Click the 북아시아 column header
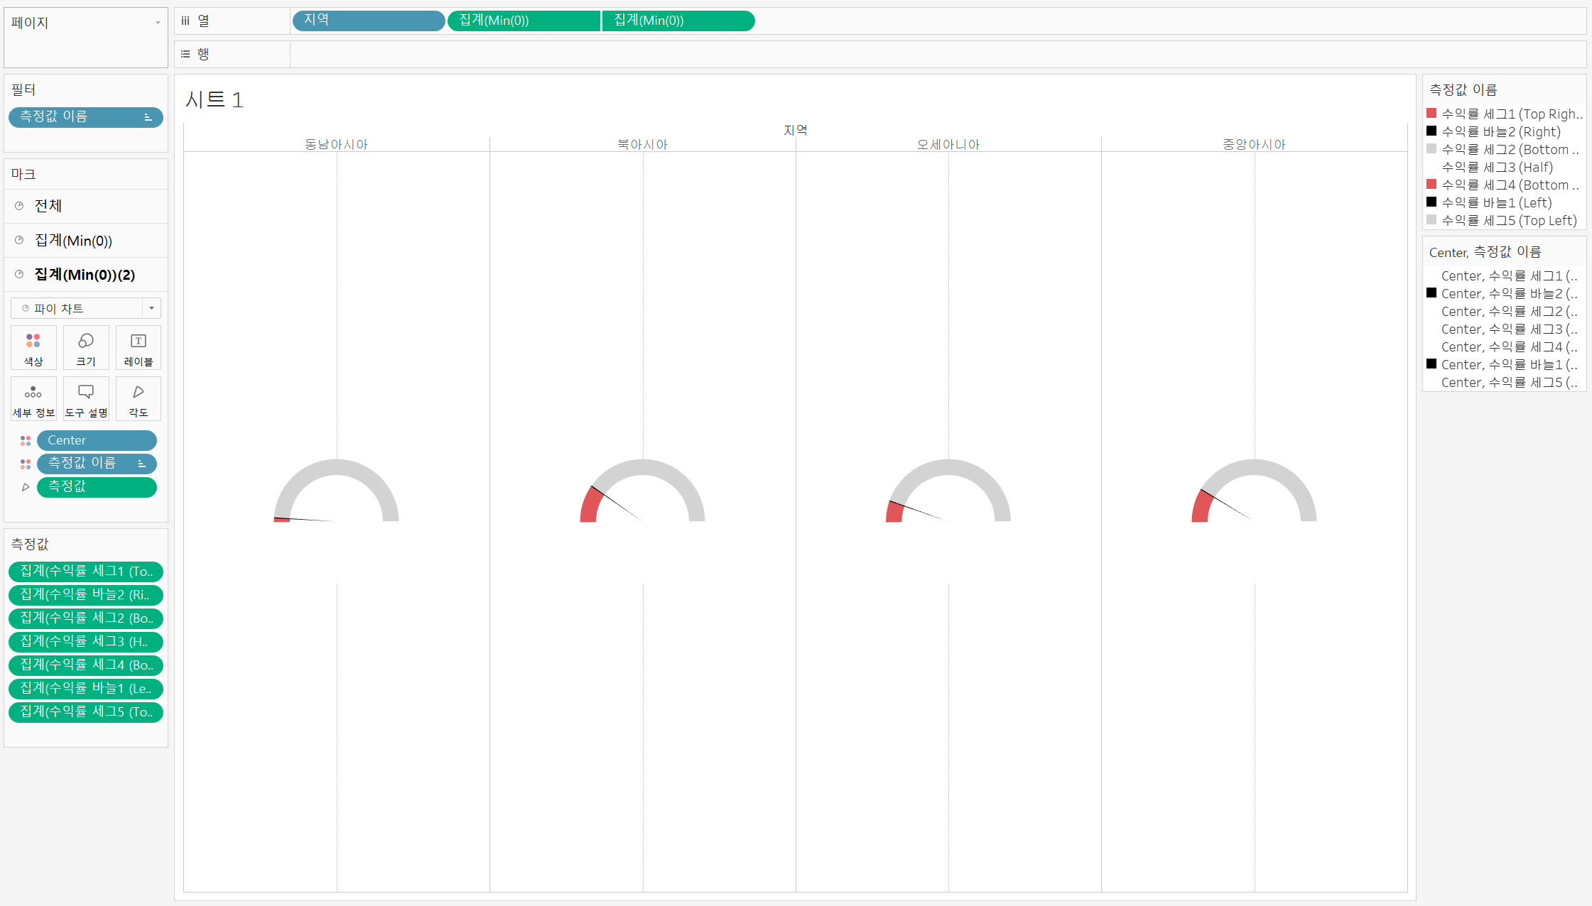Image resolution: width=1592 pixels, height=906 pixels. [642, 144]
